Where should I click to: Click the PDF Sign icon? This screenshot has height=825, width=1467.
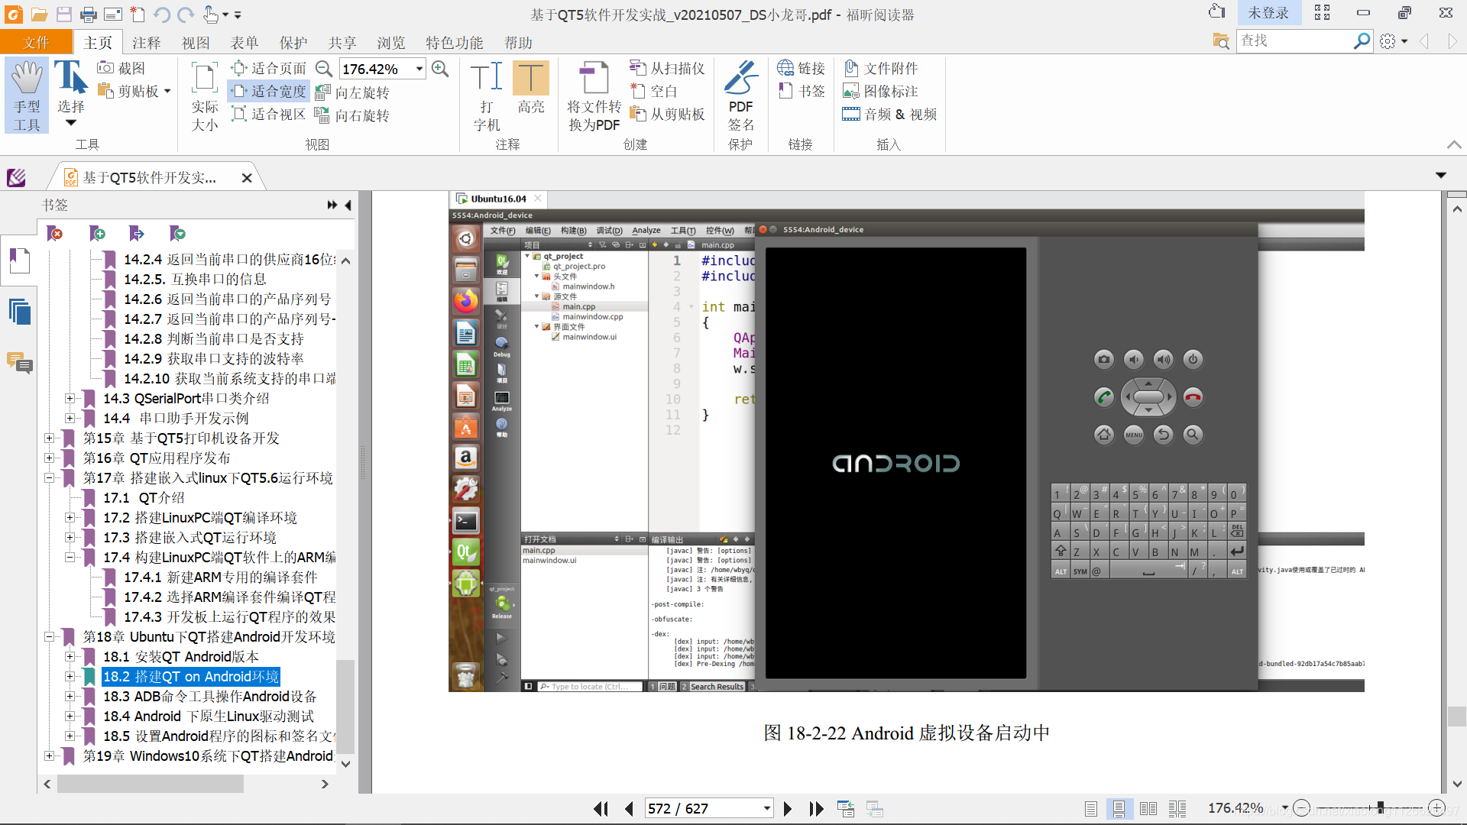point(740,95)
